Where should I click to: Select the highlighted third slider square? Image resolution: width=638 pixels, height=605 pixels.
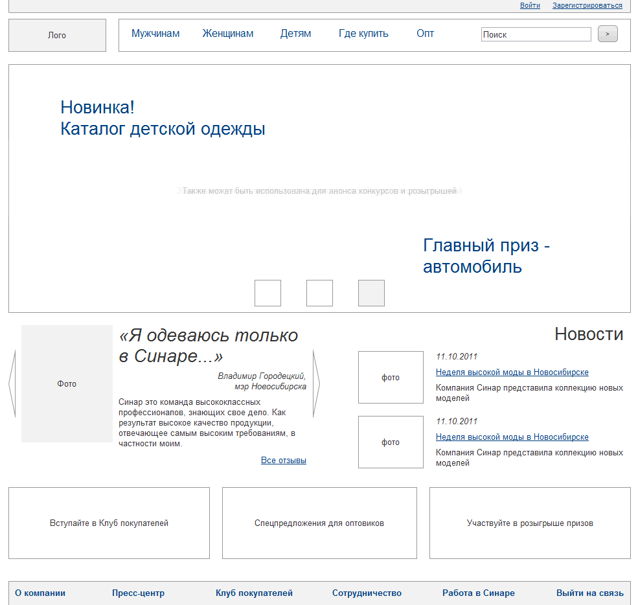click(x=371, y=293)
